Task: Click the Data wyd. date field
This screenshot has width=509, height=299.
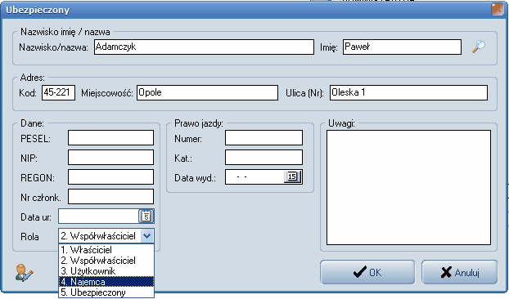Action: tap(254, 177)
